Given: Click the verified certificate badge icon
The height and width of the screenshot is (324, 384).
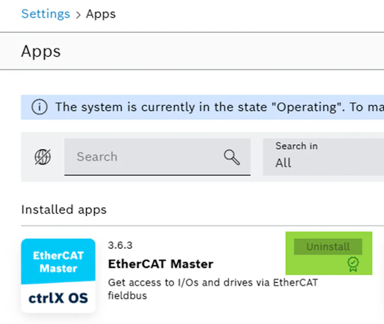Looking at the screenshot, I should click(353, 264).
